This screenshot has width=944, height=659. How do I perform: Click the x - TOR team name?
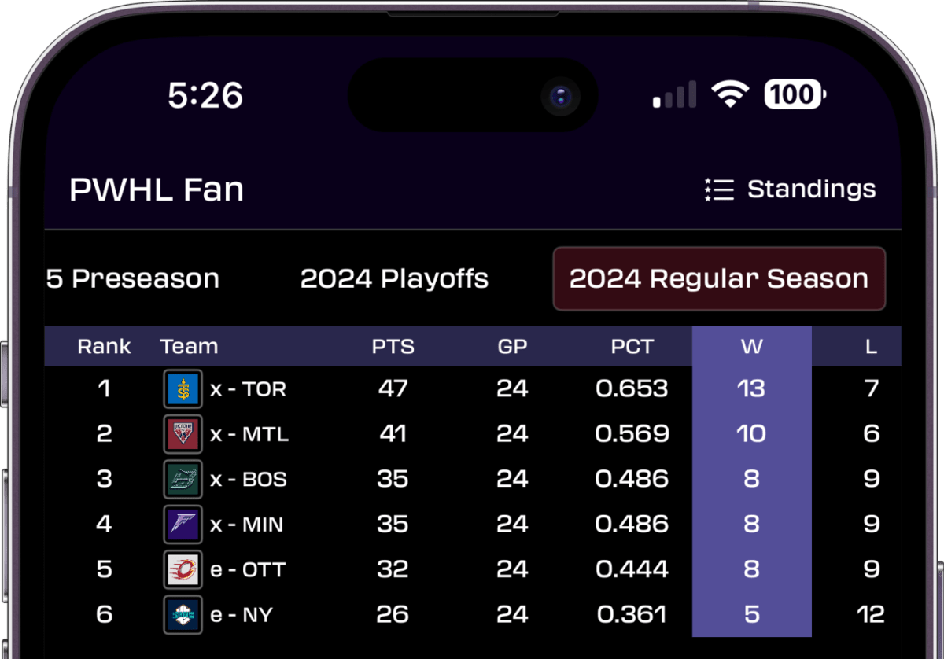coord(249,388)
